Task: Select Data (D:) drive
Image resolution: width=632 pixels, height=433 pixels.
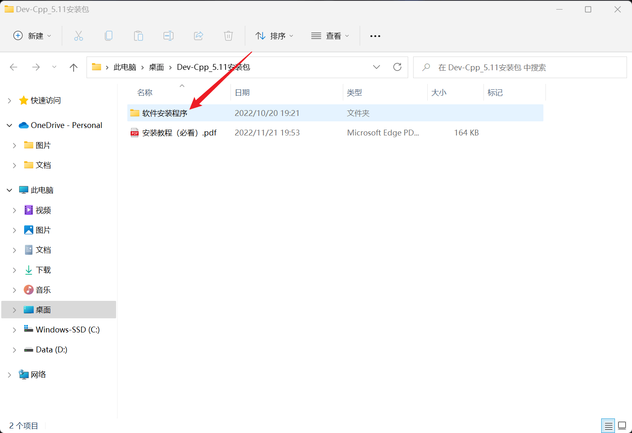Action: pos(52,349)
